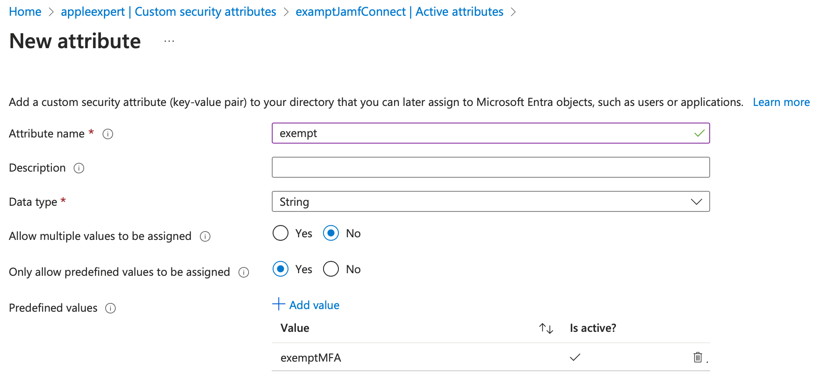Select Yes for Only allow predefined values
Viewport: 839px width, 387px height.
tap(281, 269)
